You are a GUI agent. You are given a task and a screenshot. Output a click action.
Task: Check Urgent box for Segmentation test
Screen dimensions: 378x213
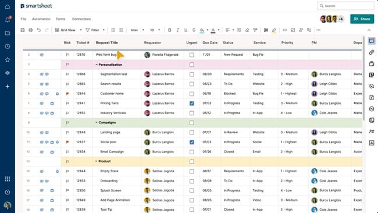tap(192, 74)
